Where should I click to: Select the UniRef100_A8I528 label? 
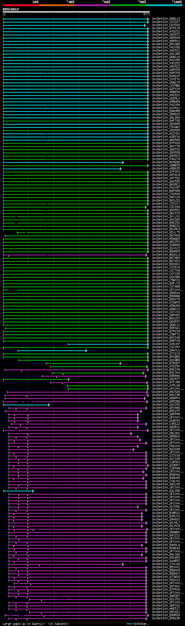(166, 392)
